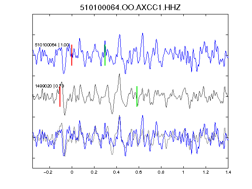This screenshot has height=189, width=252.
Task: Click the tallest peak in the overlaid bottom traces
Action: pyautogui.click(x=119, y=115)
